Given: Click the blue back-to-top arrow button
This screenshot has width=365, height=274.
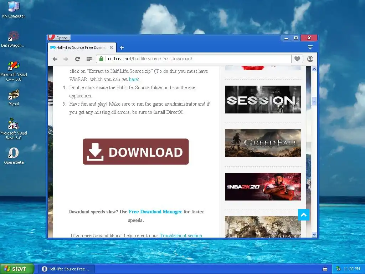Looking at the screenshot, I should point(304,215).
